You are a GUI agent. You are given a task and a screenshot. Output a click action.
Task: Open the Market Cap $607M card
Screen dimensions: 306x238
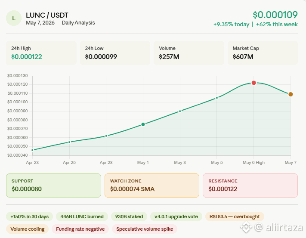[263, 53]
